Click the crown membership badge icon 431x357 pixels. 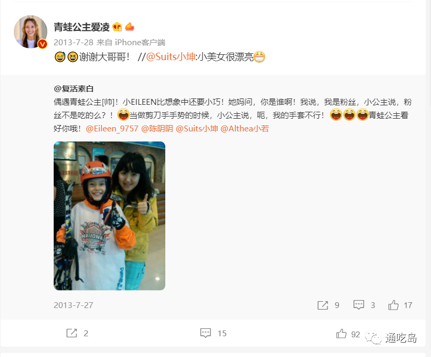pyautogui.click(x=117, y=27)
